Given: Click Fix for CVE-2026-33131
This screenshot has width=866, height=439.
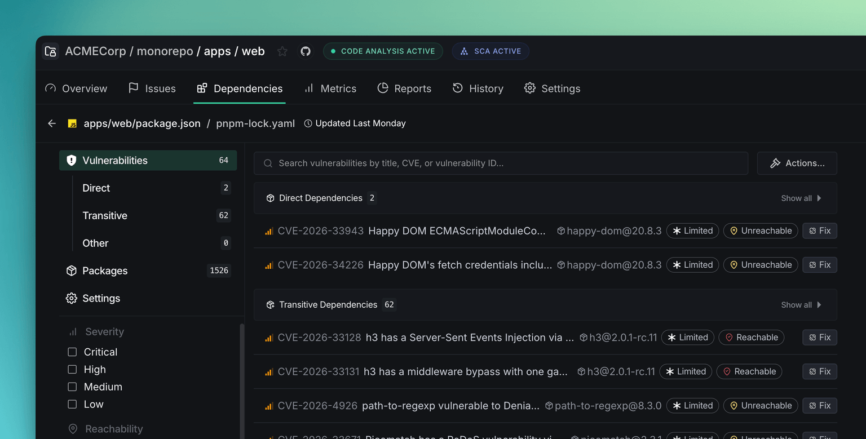Looking at the screenshot, I should click(x=820, y=372).
